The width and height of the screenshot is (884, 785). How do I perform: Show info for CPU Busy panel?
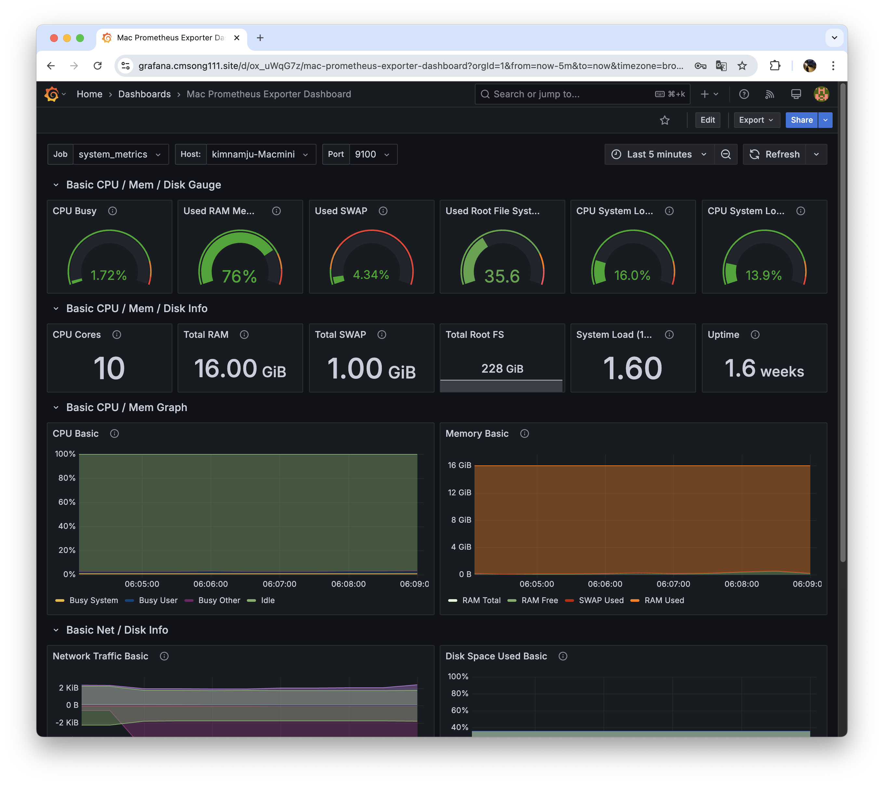tap(113, 211)
